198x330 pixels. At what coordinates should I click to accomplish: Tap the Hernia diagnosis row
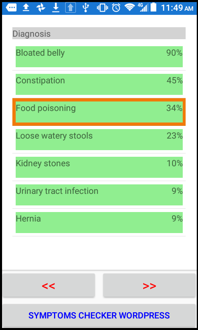(99, 222)
